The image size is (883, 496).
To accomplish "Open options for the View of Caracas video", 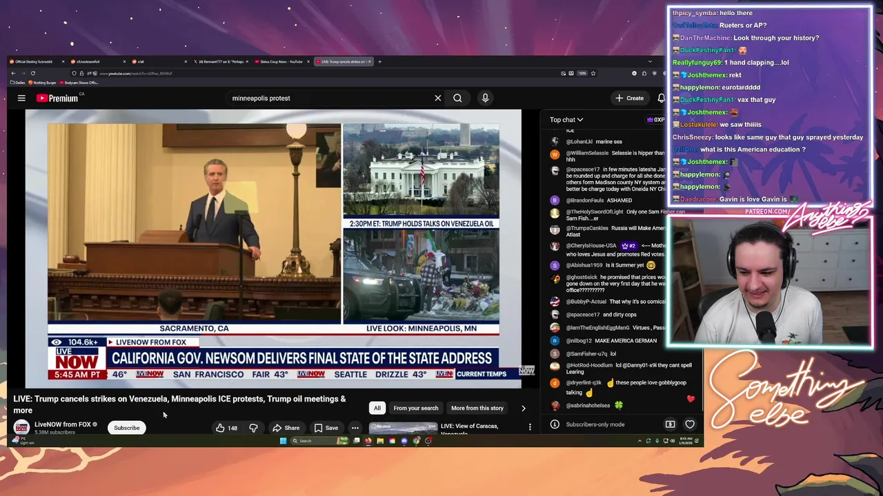I will click(x=530, y=427).
